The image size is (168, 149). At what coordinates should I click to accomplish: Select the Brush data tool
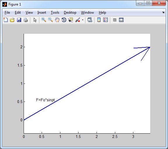pos(78,20)
